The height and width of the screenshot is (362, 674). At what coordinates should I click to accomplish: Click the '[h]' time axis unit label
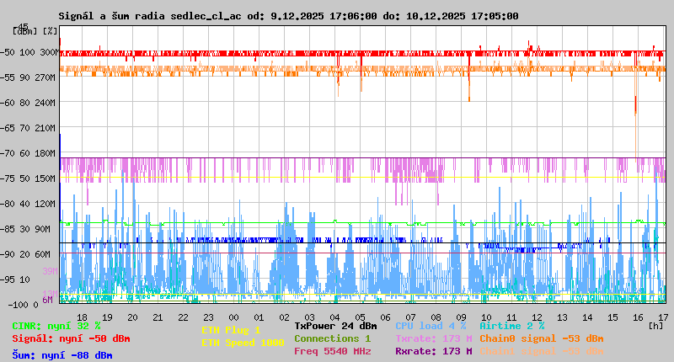point(655,325)
